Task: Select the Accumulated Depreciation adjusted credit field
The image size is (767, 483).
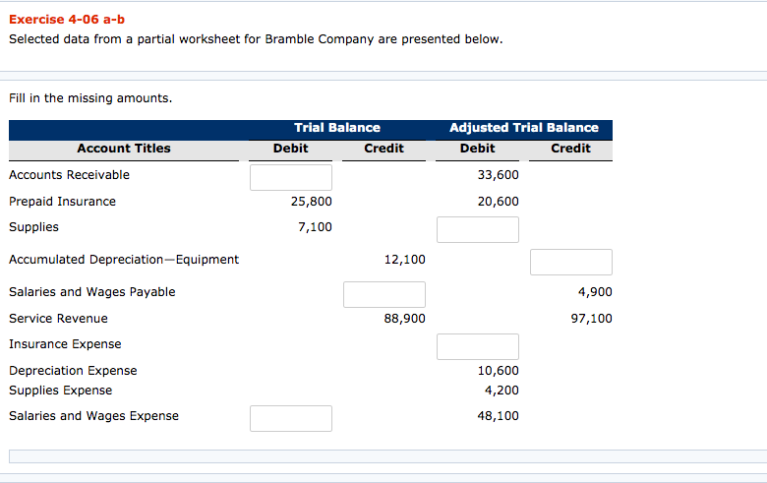Action: click(571, 262)
